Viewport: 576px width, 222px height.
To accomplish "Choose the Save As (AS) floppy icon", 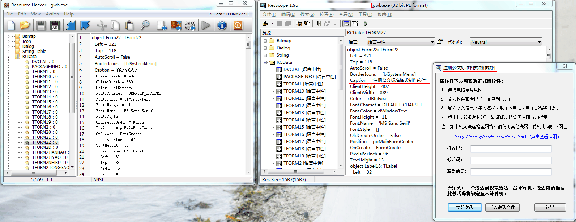I will (x=55, y=25).
